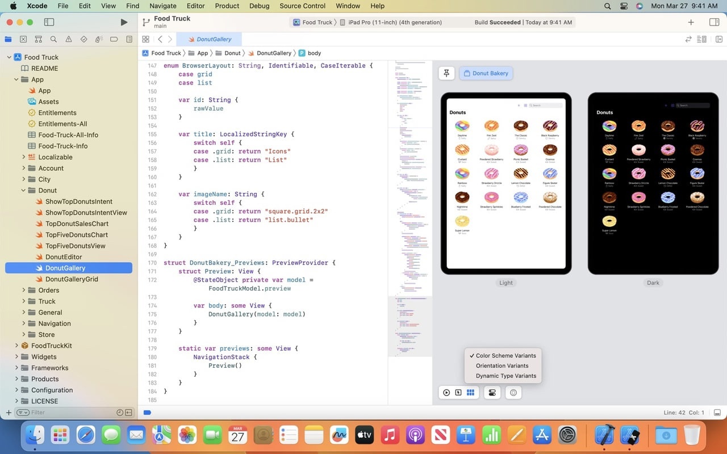The image size is (727, 454).
Task: Open the preview Device Settings button
Action: click(492, 393)
